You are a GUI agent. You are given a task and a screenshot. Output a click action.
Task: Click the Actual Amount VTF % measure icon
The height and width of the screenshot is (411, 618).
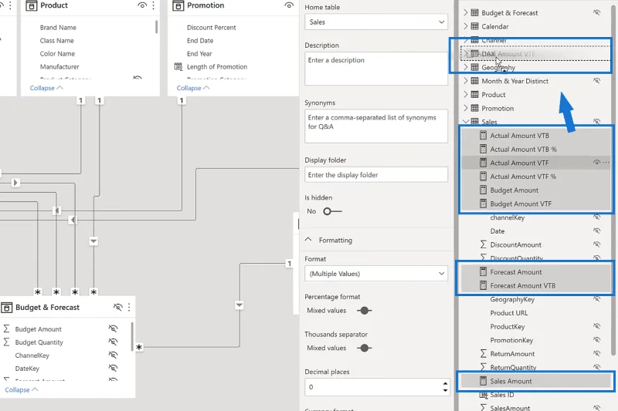(x=483, y=177)
